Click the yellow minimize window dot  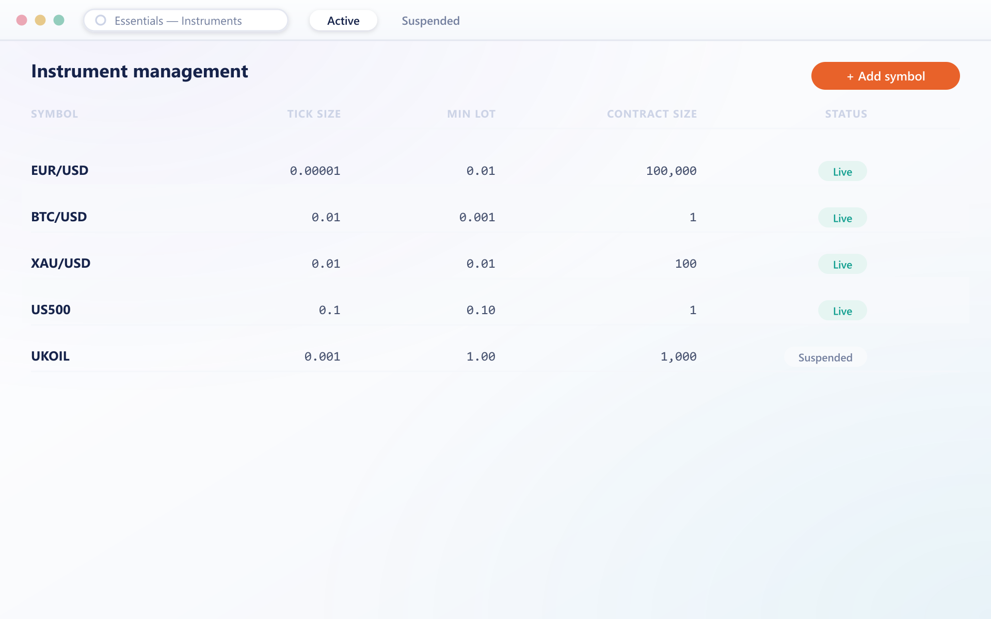[40, 20]
